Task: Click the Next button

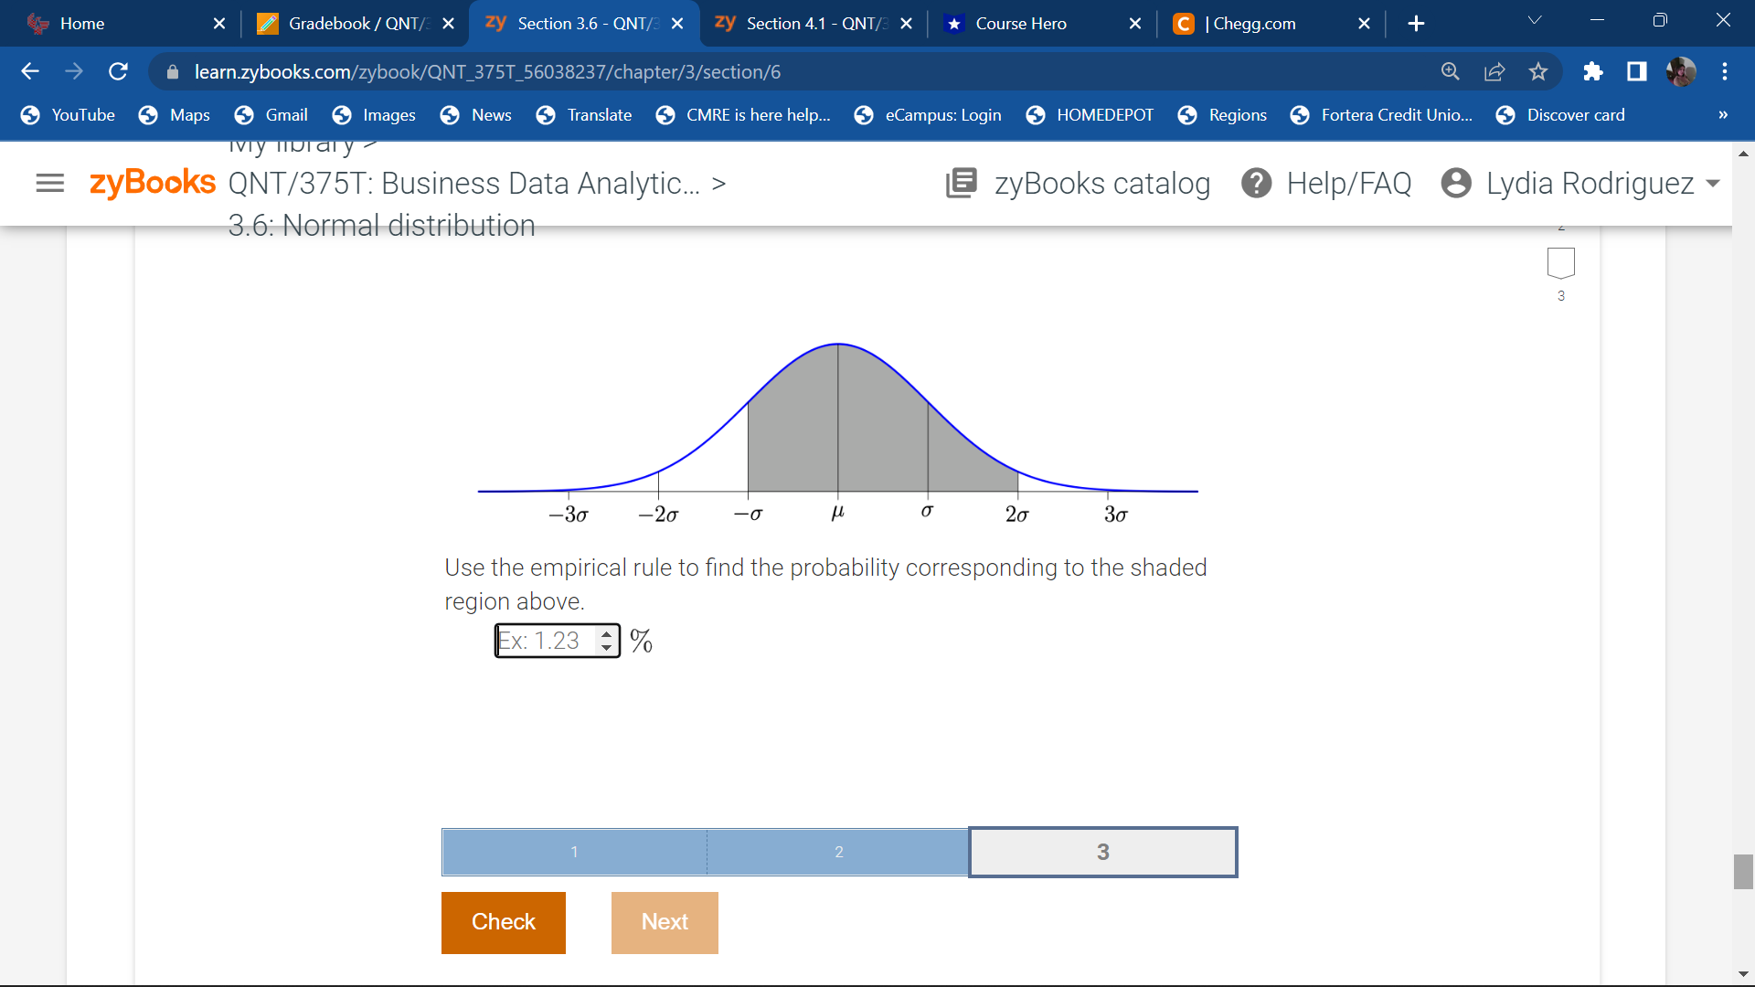Action: pos(665,922)
